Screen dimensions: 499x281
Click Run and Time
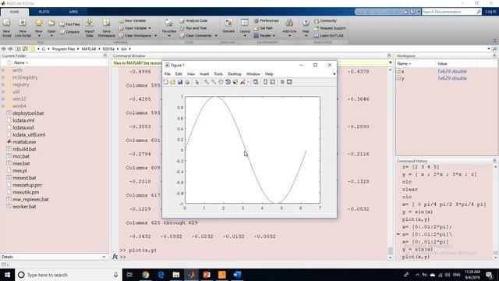point(193,28)
